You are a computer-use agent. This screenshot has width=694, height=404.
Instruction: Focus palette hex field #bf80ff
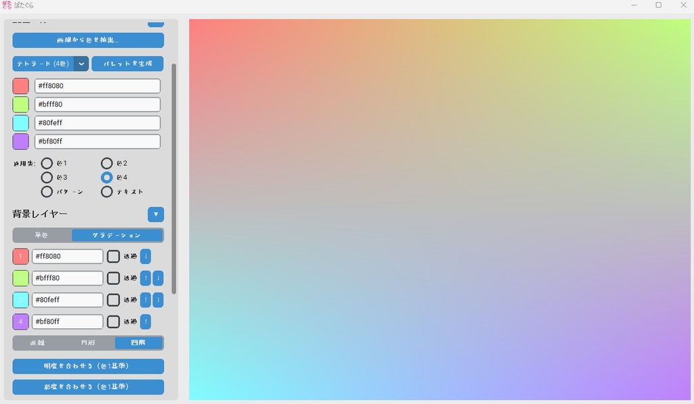[98, 142]
